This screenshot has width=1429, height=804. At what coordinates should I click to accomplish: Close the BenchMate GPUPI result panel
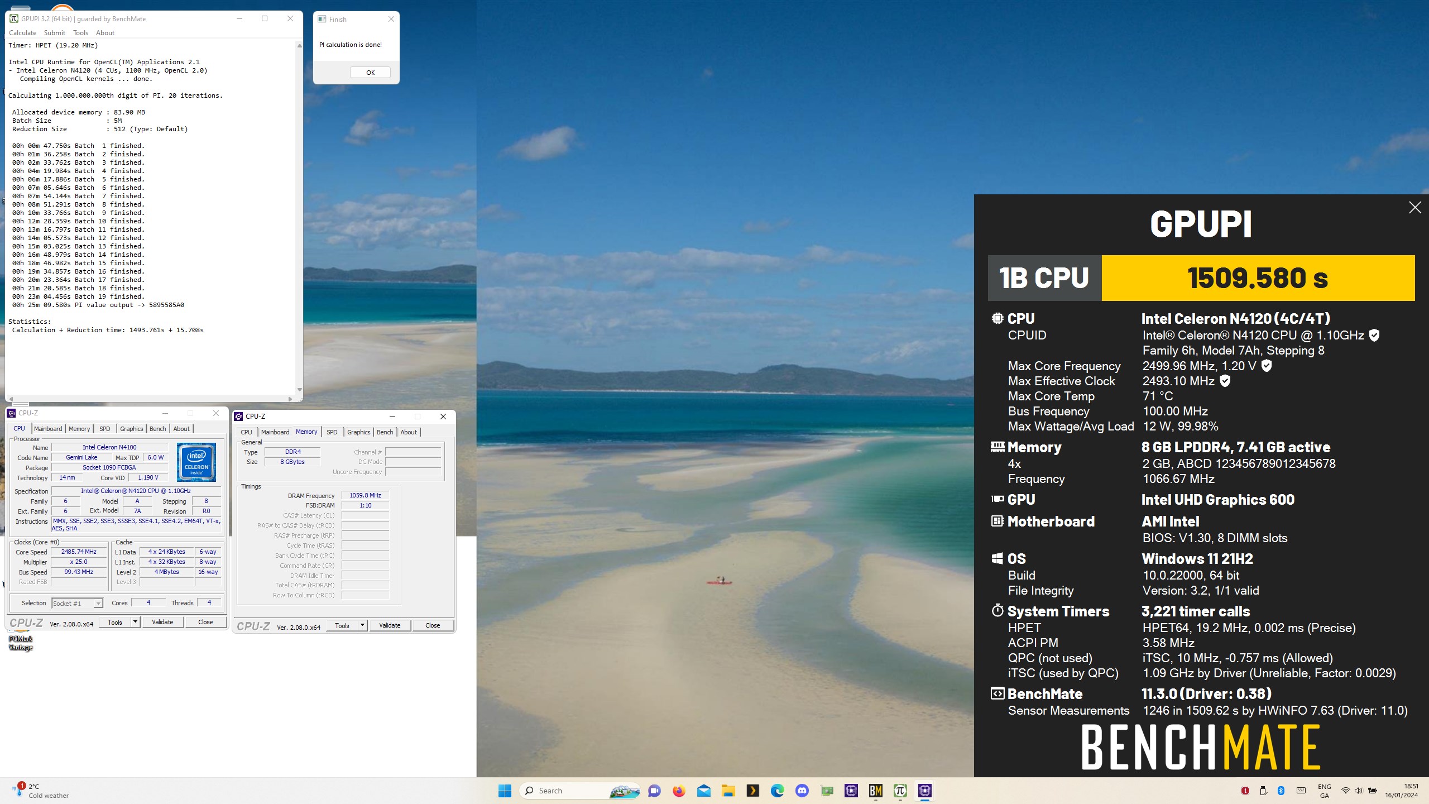[x=1415, y=208]
